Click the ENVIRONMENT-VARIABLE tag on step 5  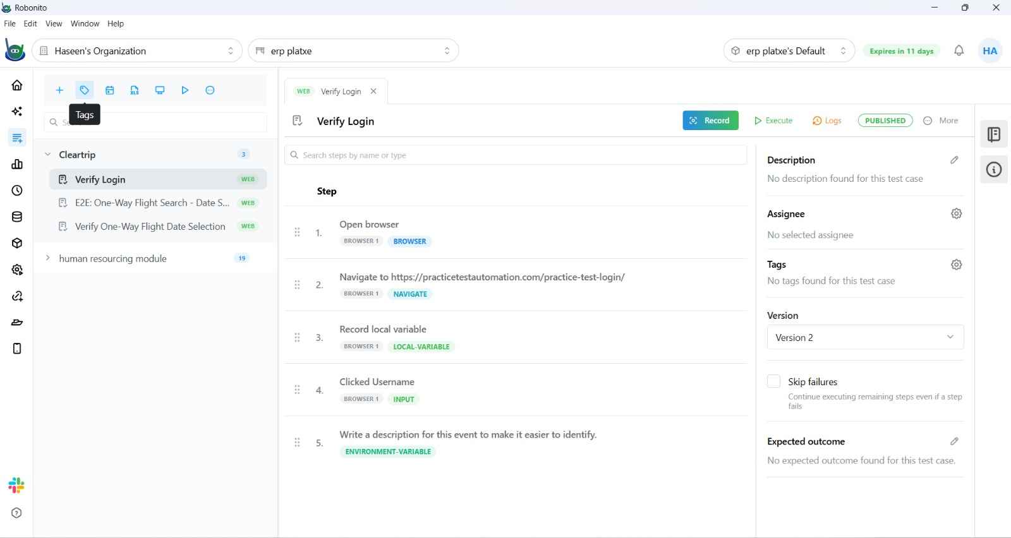[x=388, y=451]
